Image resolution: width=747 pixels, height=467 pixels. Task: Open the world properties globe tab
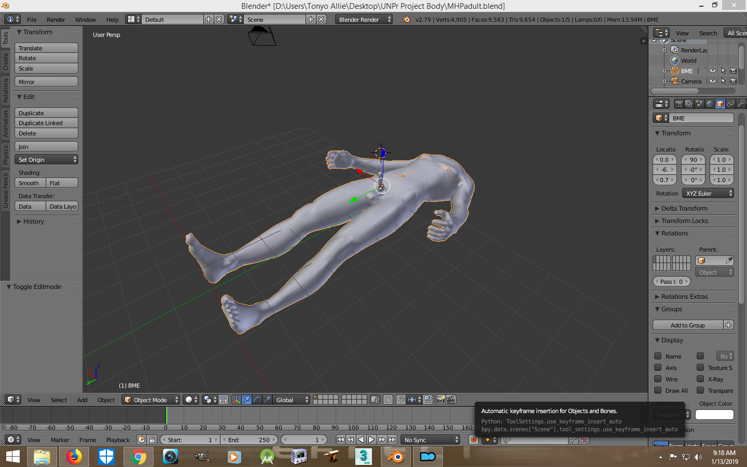pyautogui.click(x=710, y=104)
